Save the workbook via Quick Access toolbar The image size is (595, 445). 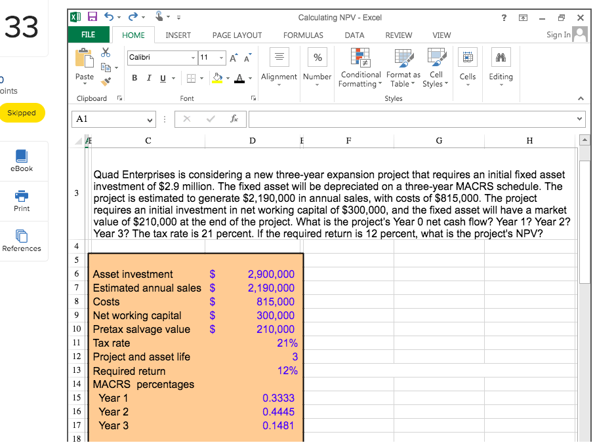[x=91, y=16]
